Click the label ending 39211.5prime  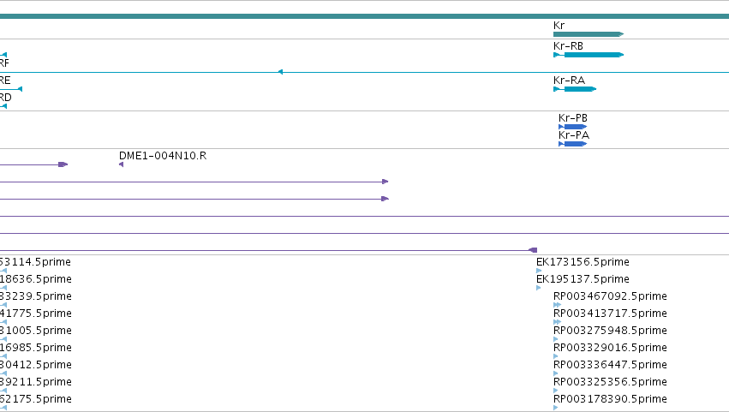pos(36,382)
